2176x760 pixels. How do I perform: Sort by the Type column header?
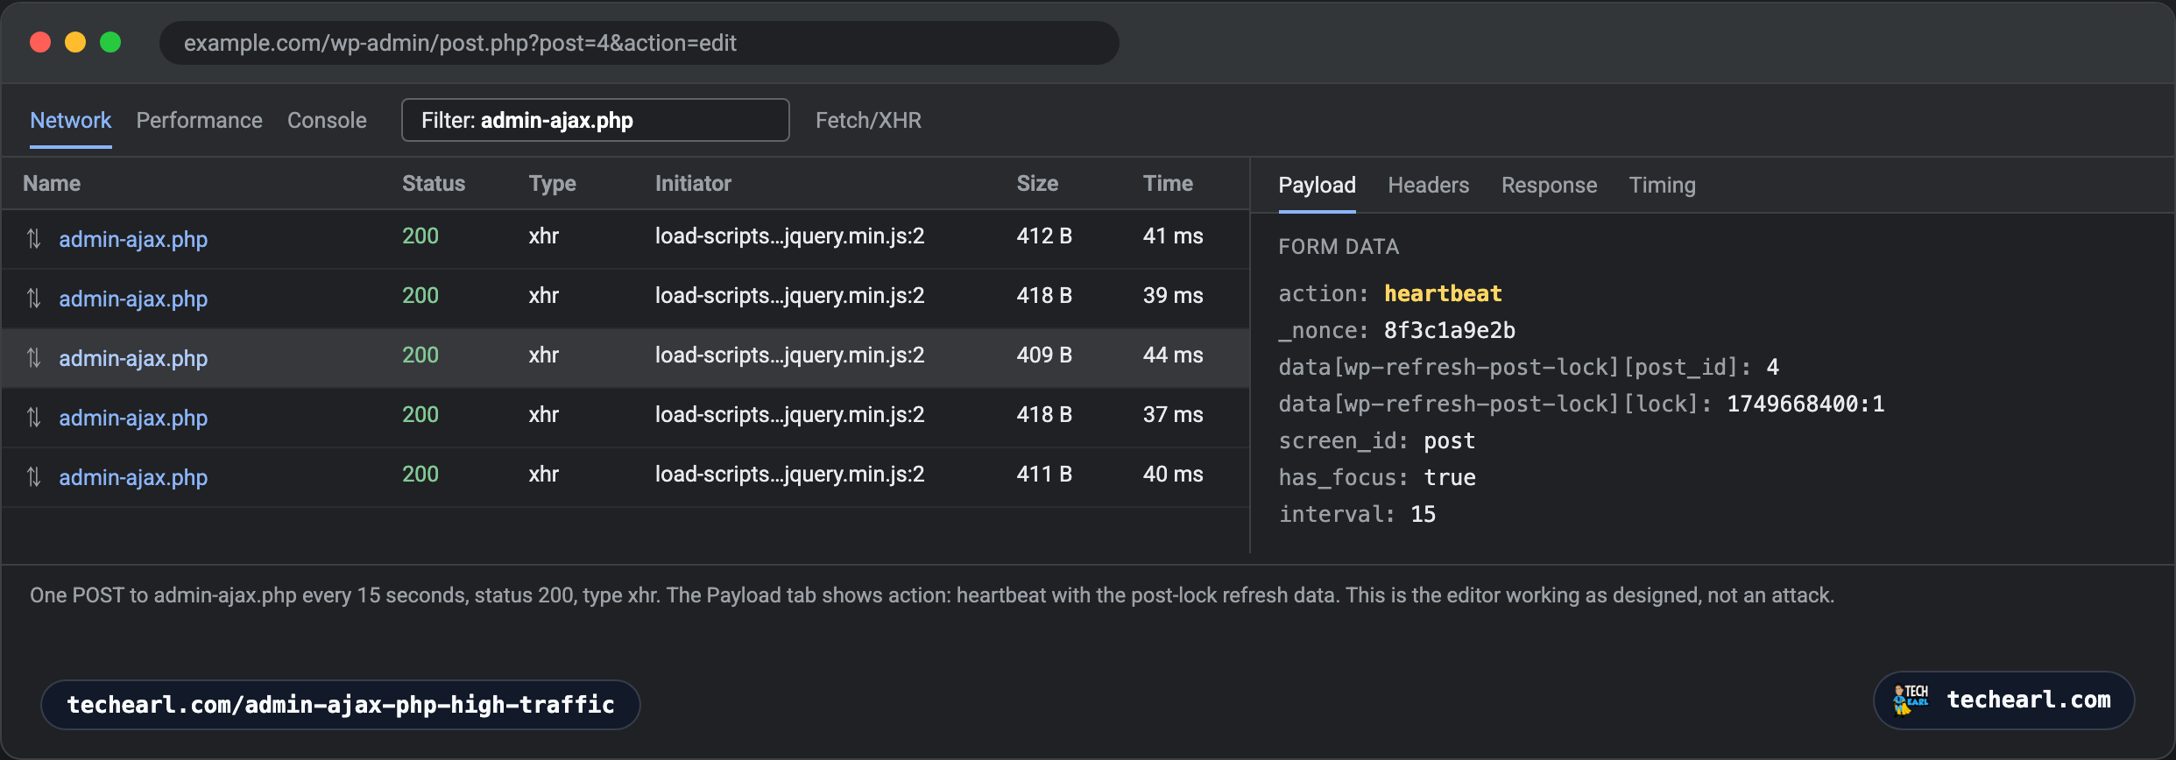552,183
